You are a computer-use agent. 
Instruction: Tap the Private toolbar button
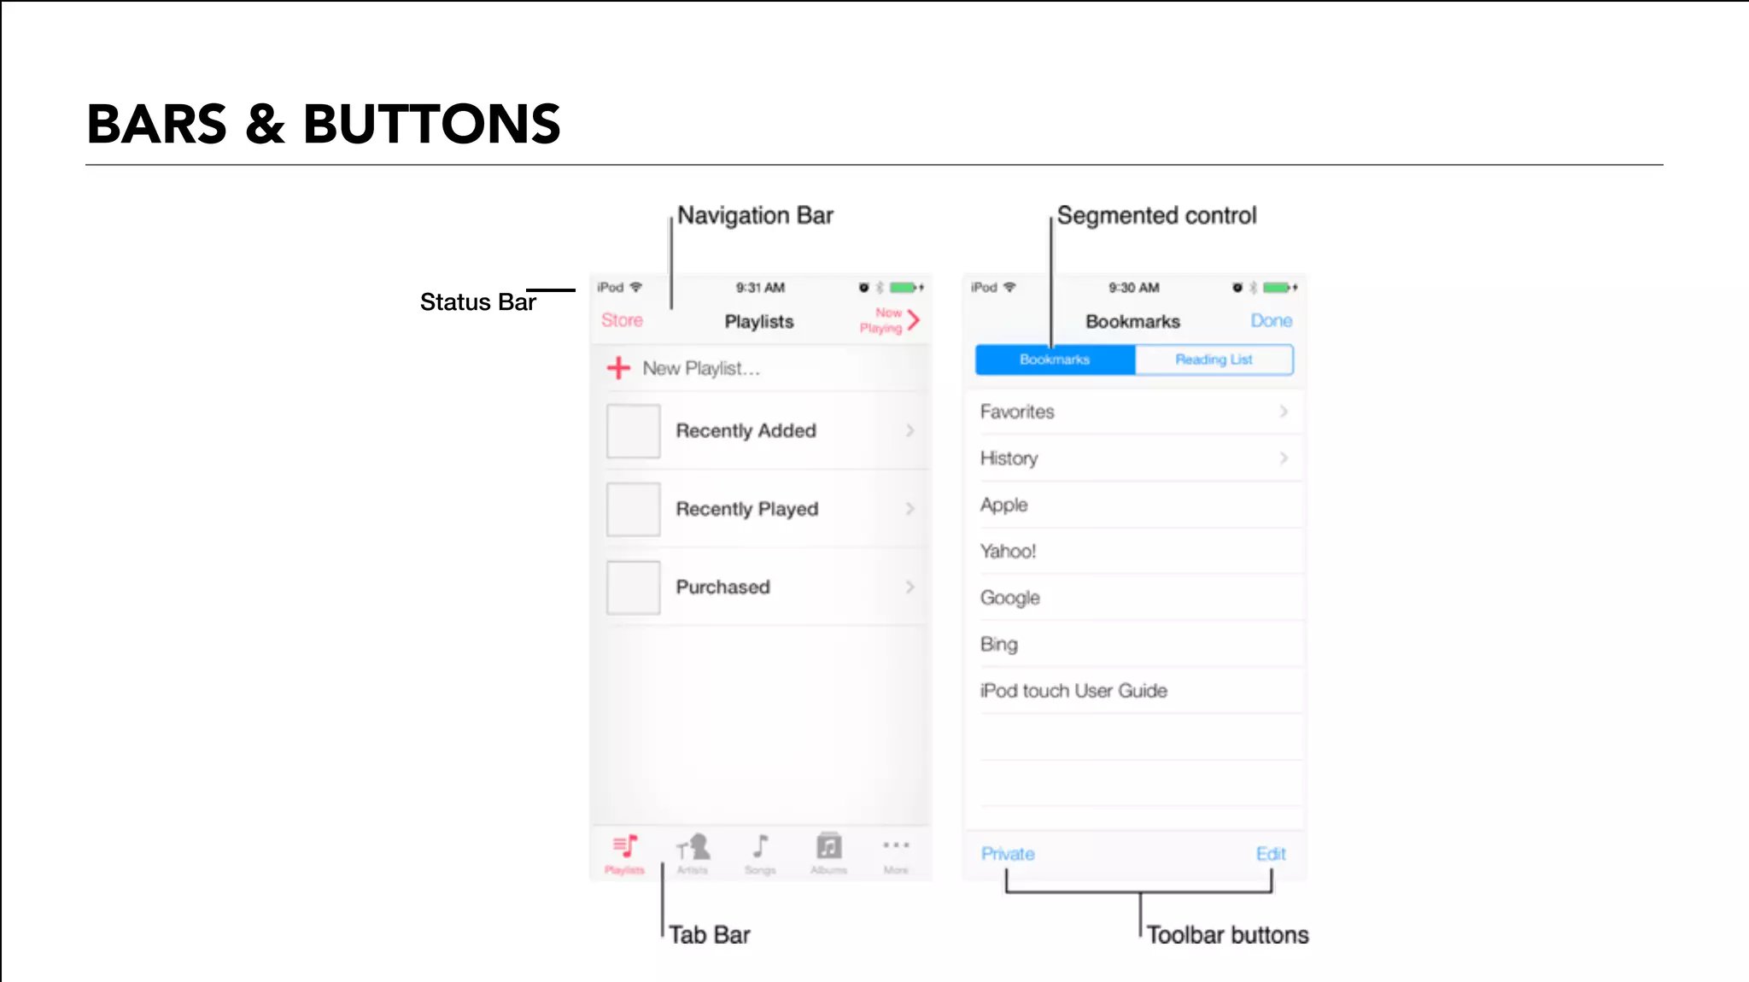1008,854
